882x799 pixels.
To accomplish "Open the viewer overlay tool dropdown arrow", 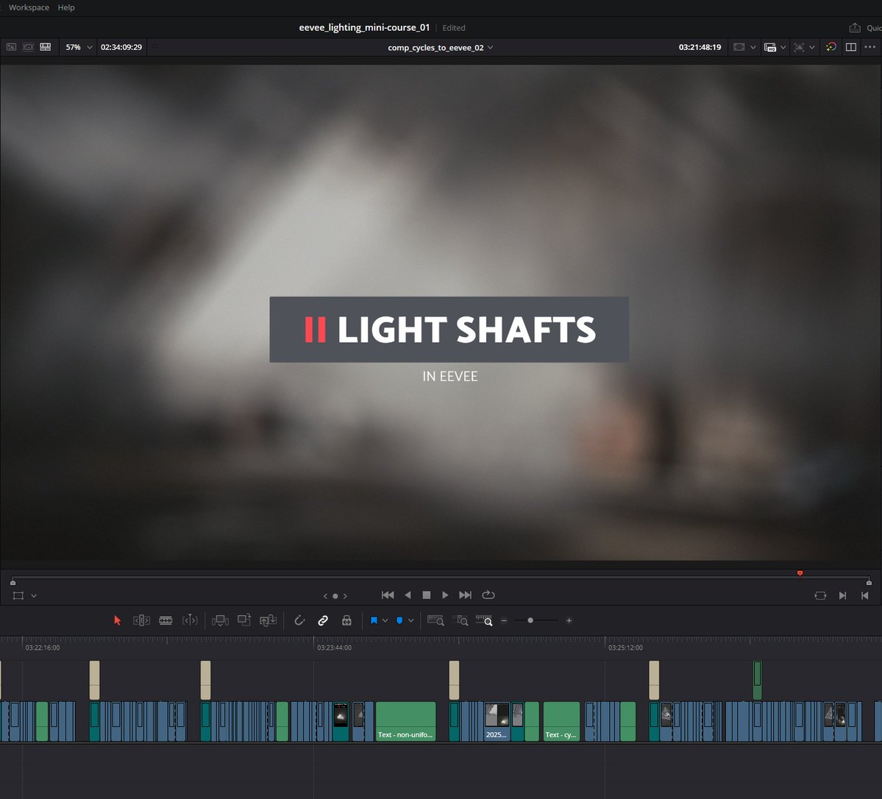I will tap(34, 596).
